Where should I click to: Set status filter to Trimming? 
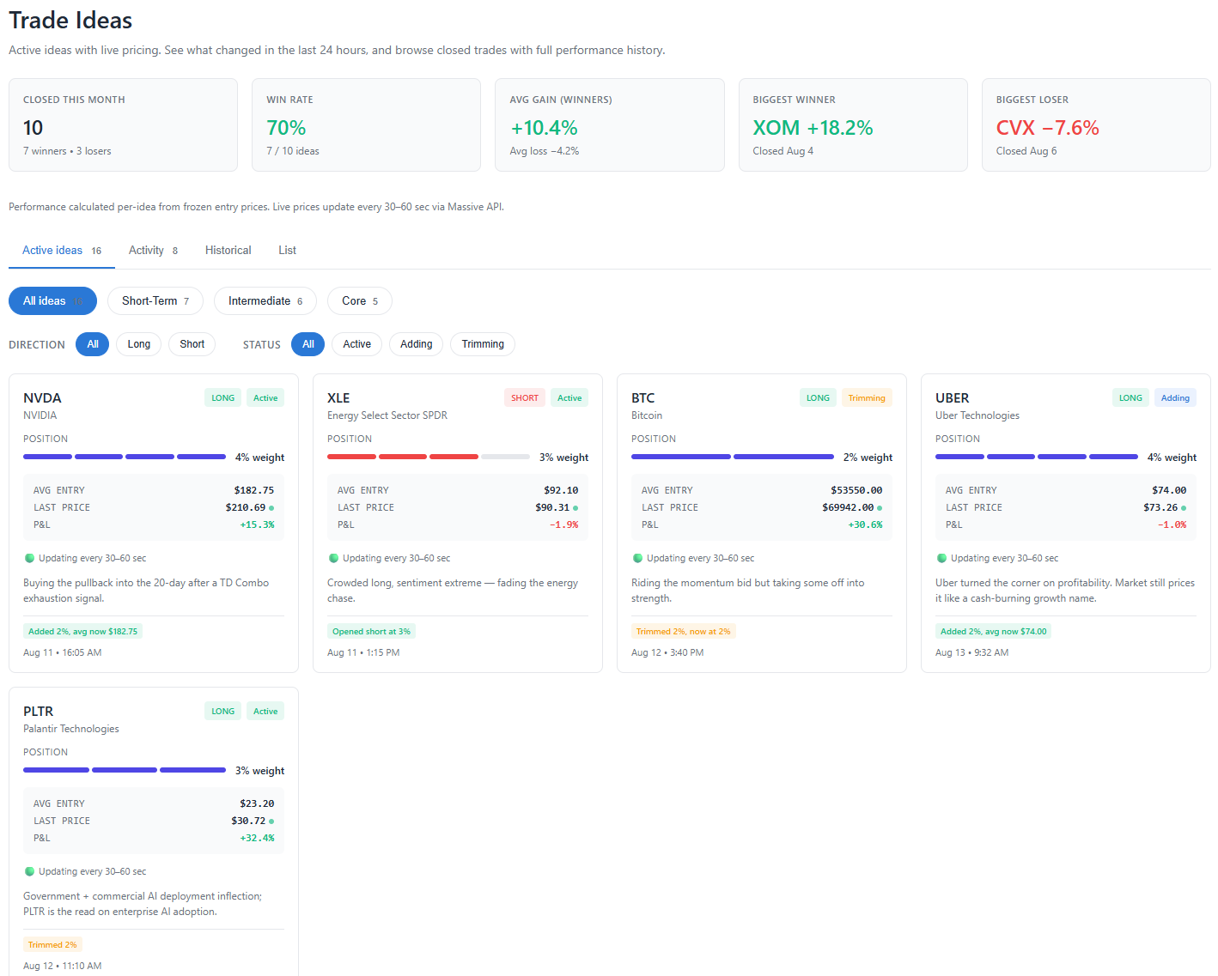483,344
